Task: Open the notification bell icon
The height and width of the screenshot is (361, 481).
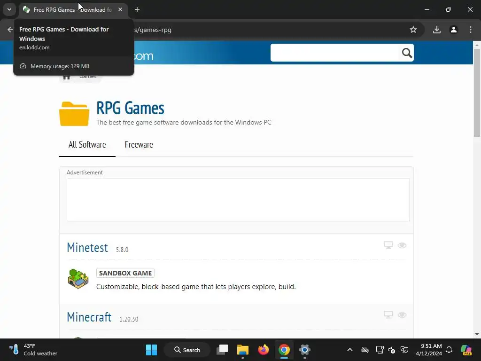Action: tap(449, 350)
